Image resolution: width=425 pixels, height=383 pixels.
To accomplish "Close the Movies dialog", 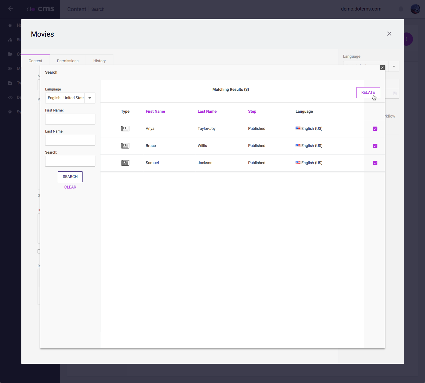I will coord(389,34).
